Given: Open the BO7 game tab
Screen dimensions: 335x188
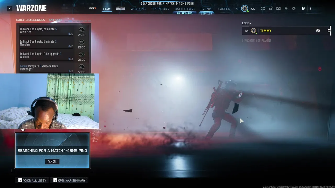Looking at the screenshot, I should (93, 9).
